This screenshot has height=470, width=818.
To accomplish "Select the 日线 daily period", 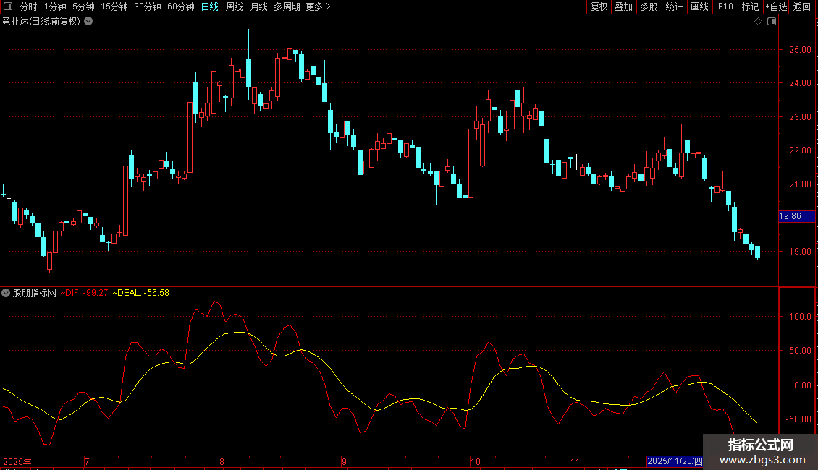I will click(210, 7).
